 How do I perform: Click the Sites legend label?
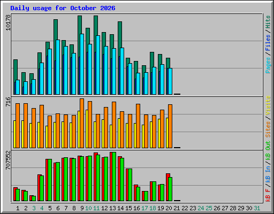[268, 129]
